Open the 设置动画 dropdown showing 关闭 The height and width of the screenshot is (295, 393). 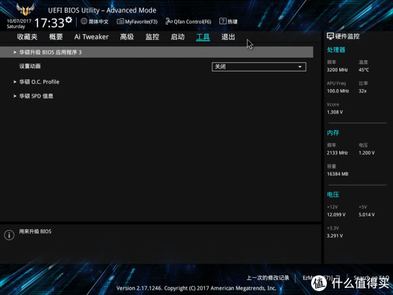(x=259, y=67)
